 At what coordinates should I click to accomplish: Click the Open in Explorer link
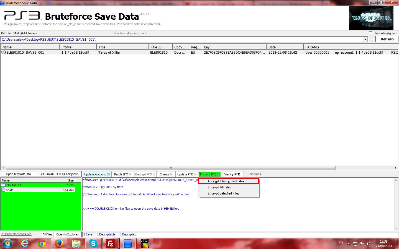click(67, 234)
